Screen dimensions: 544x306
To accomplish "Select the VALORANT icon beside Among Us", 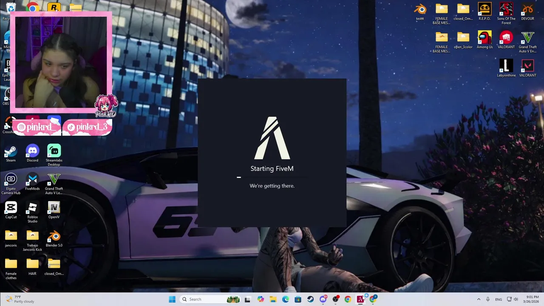I will pyautogui.click(x=506, y=40).
